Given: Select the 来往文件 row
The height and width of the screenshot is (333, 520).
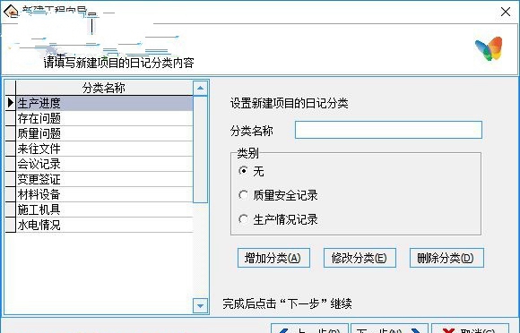Looking at the screenshot, I should [x=104, y=149].
